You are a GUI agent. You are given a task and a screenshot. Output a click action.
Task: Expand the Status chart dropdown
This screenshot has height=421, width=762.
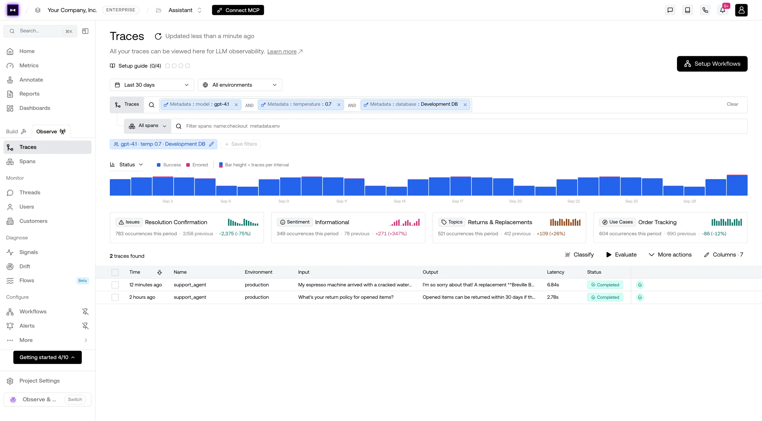[126, 165]
